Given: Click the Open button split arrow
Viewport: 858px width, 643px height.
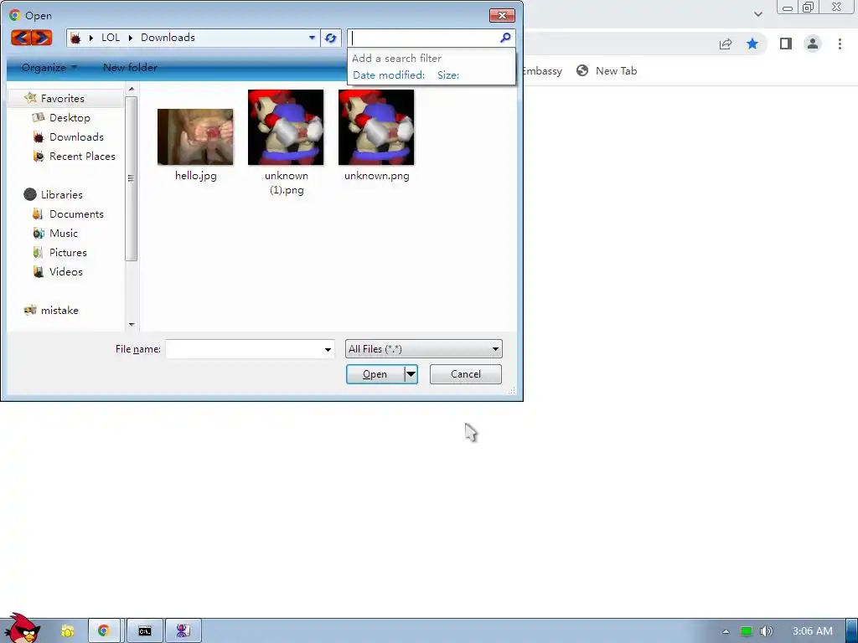Looking at the screenshot, I should tap(411, 374).
